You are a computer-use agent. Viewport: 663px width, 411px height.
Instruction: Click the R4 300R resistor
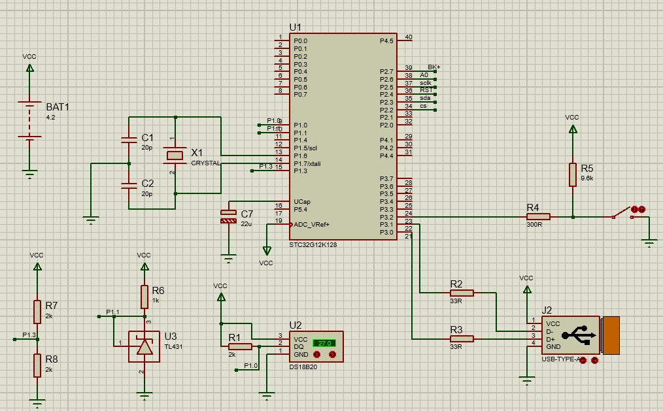pos(538,217)
